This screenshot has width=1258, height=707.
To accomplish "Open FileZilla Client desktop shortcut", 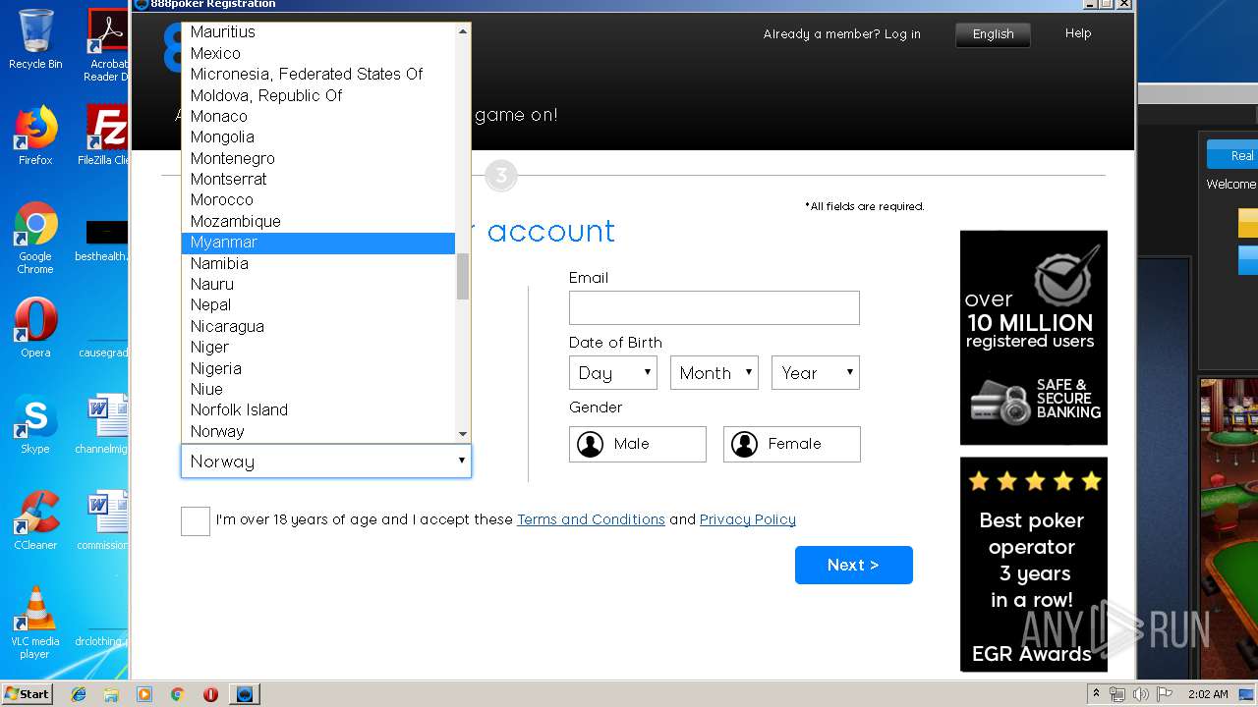I will pos(106,136).
